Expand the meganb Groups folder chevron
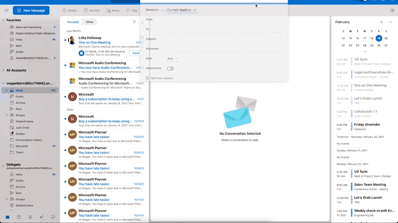 [x=7, y=115]
